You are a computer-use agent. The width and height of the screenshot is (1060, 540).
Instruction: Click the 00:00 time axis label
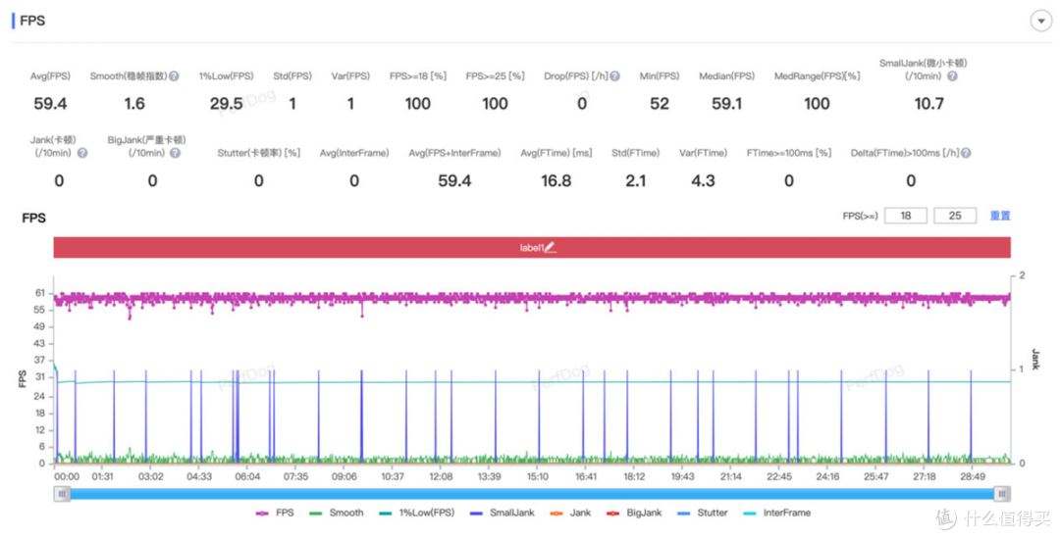click(67, 476)
